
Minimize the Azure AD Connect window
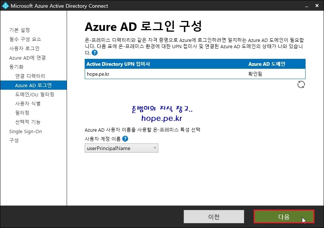[307, 6]
